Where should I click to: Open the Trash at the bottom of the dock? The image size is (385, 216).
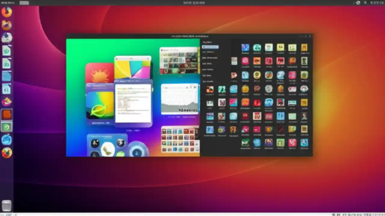tap(7, 205)
